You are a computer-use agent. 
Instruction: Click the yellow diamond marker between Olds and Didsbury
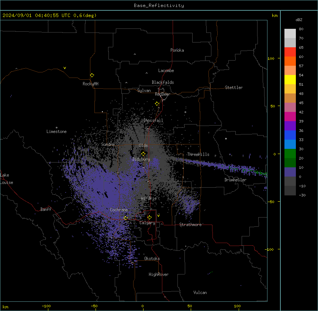(x=143, y=154)
